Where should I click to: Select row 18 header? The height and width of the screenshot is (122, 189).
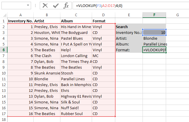[3, 119]
